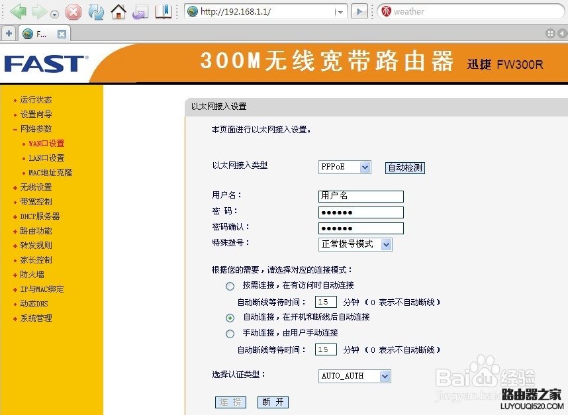Select 手动连接 radio option
The height and width of the screenshot is (415, 568).
(x=230, y=334)
